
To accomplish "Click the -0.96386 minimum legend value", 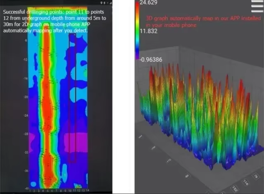I will point(151,60).
